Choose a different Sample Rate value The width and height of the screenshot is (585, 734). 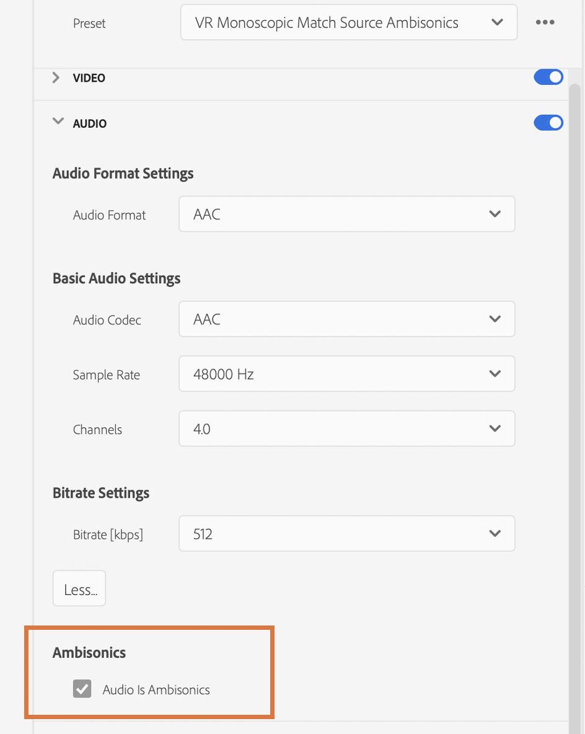pyautogui.click(x=346, y=374)
